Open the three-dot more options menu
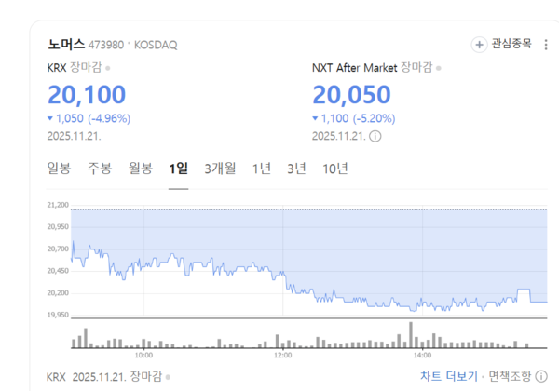559x391 pixels. click(x=544, y=44)
